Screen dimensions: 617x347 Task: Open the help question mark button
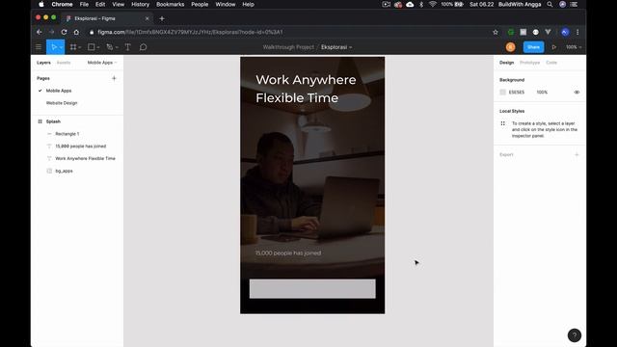pyautogui.click(x=575, y=335)
